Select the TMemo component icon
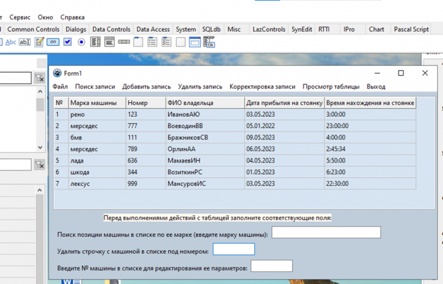This screenshot has width=443, height=284. pos(39,42)
